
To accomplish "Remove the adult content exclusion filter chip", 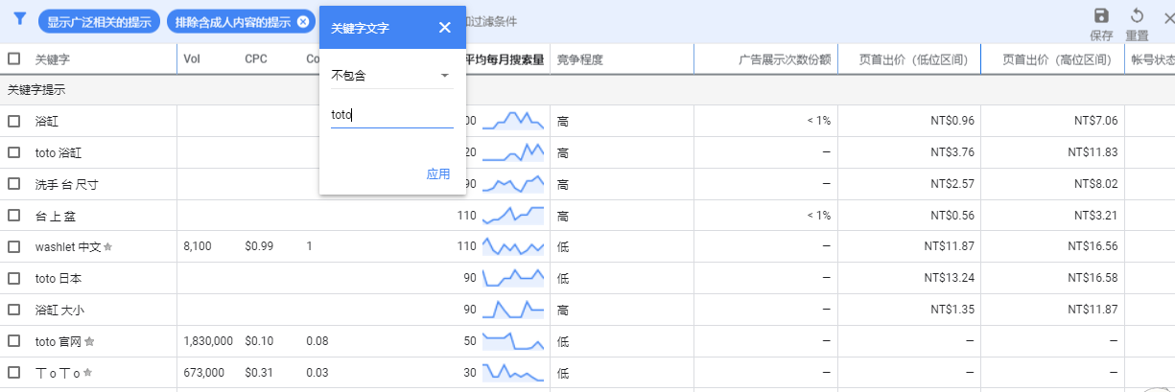I will (x=303, y=22).
